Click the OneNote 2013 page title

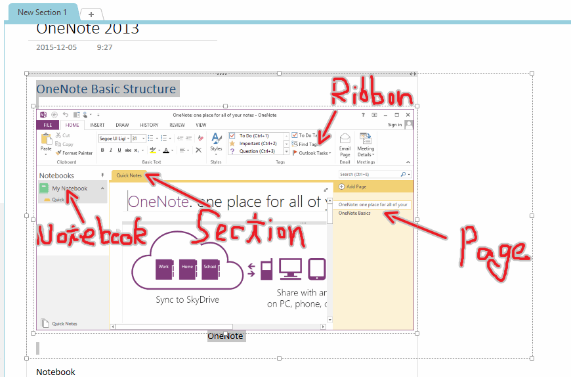pos(87,28)
